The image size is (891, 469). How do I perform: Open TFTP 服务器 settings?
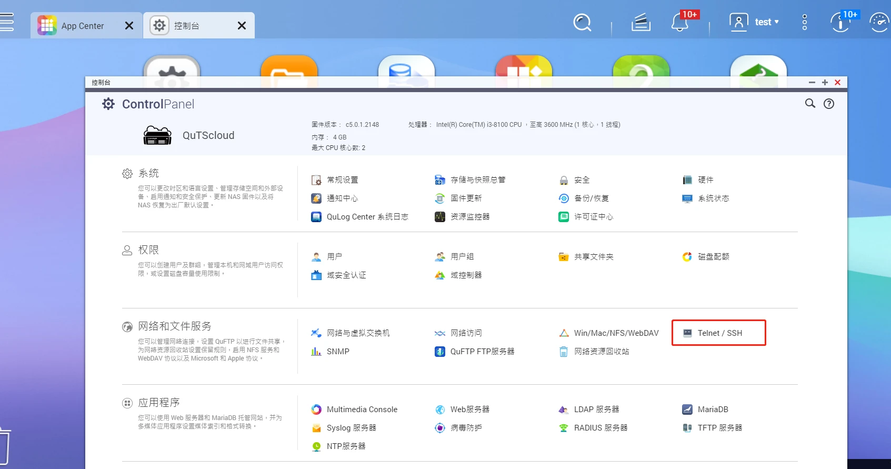[712, 428]
